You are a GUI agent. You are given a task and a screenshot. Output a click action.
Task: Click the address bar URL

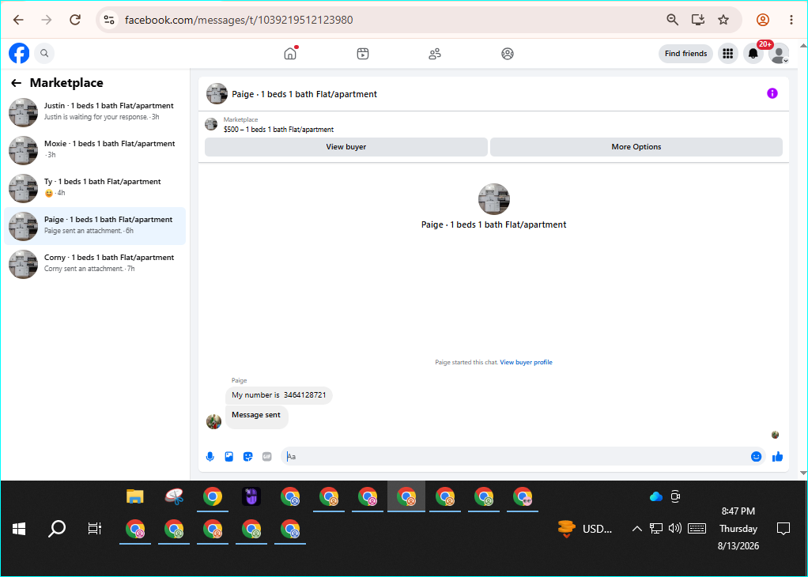click(x=239, y=20)
